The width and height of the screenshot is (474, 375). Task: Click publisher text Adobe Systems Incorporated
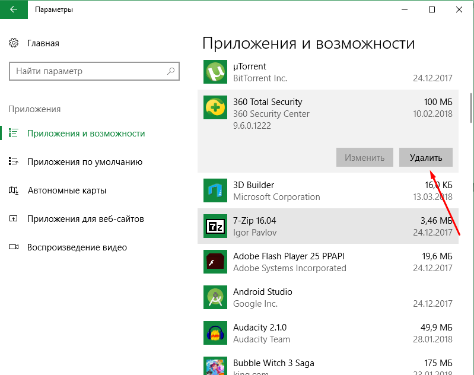tap(290, 268)
